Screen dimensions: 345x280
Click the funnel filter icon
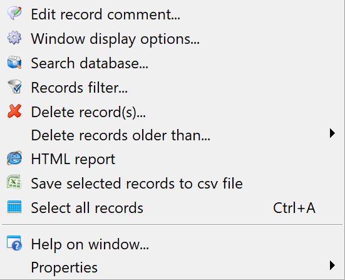coord(15,86)
